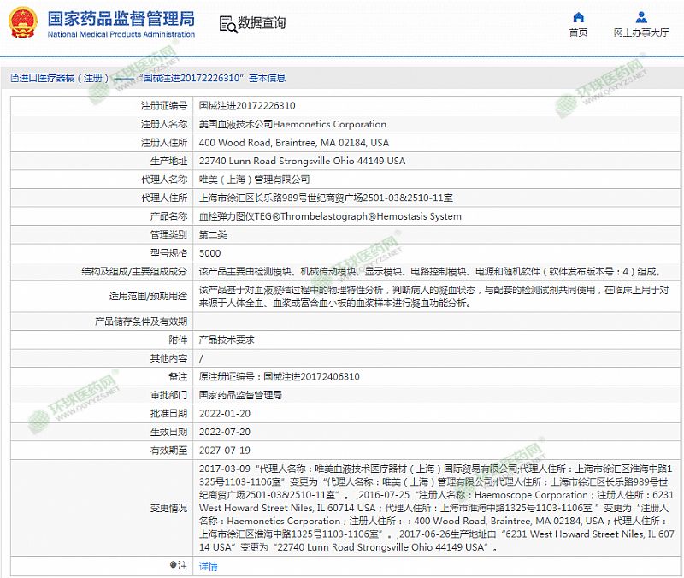This screenshot has height=578, width=684.
Task: Go to 首页 navigation label
Action: (579, 33)
